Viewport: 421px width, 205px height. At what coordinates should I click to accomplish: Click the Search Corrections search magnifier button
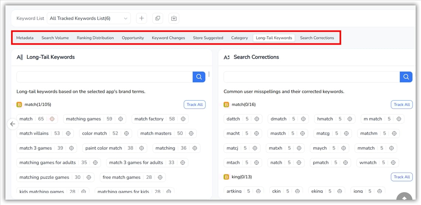pyautogui.click(x=406, y=77)
